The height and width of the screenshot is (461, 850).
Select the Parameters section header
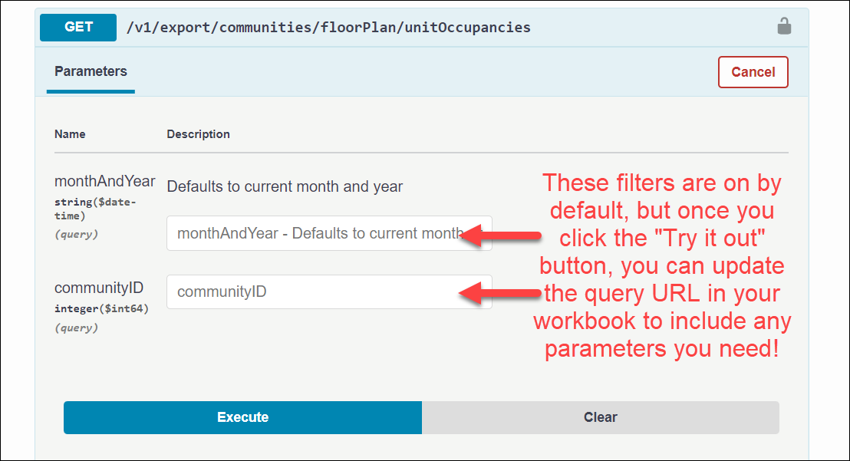pos(90,71)
